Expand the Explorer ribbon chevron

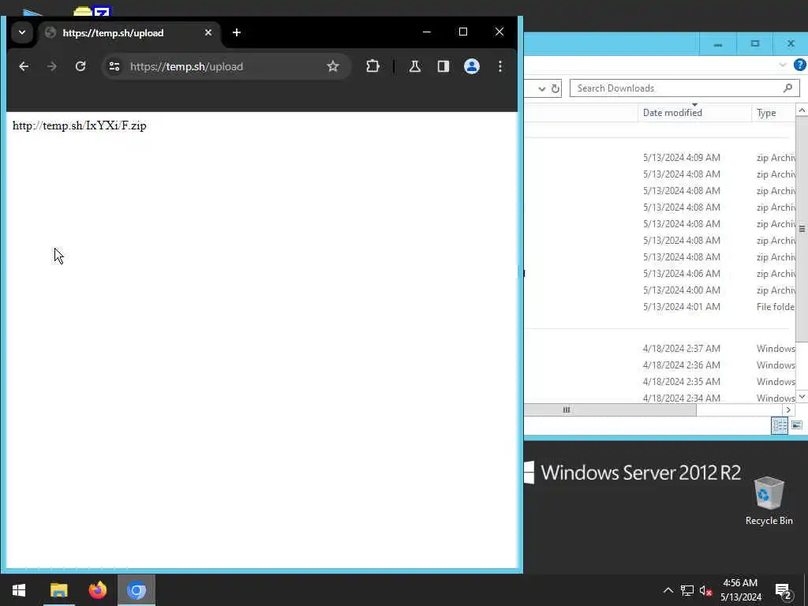coord(783,65)
